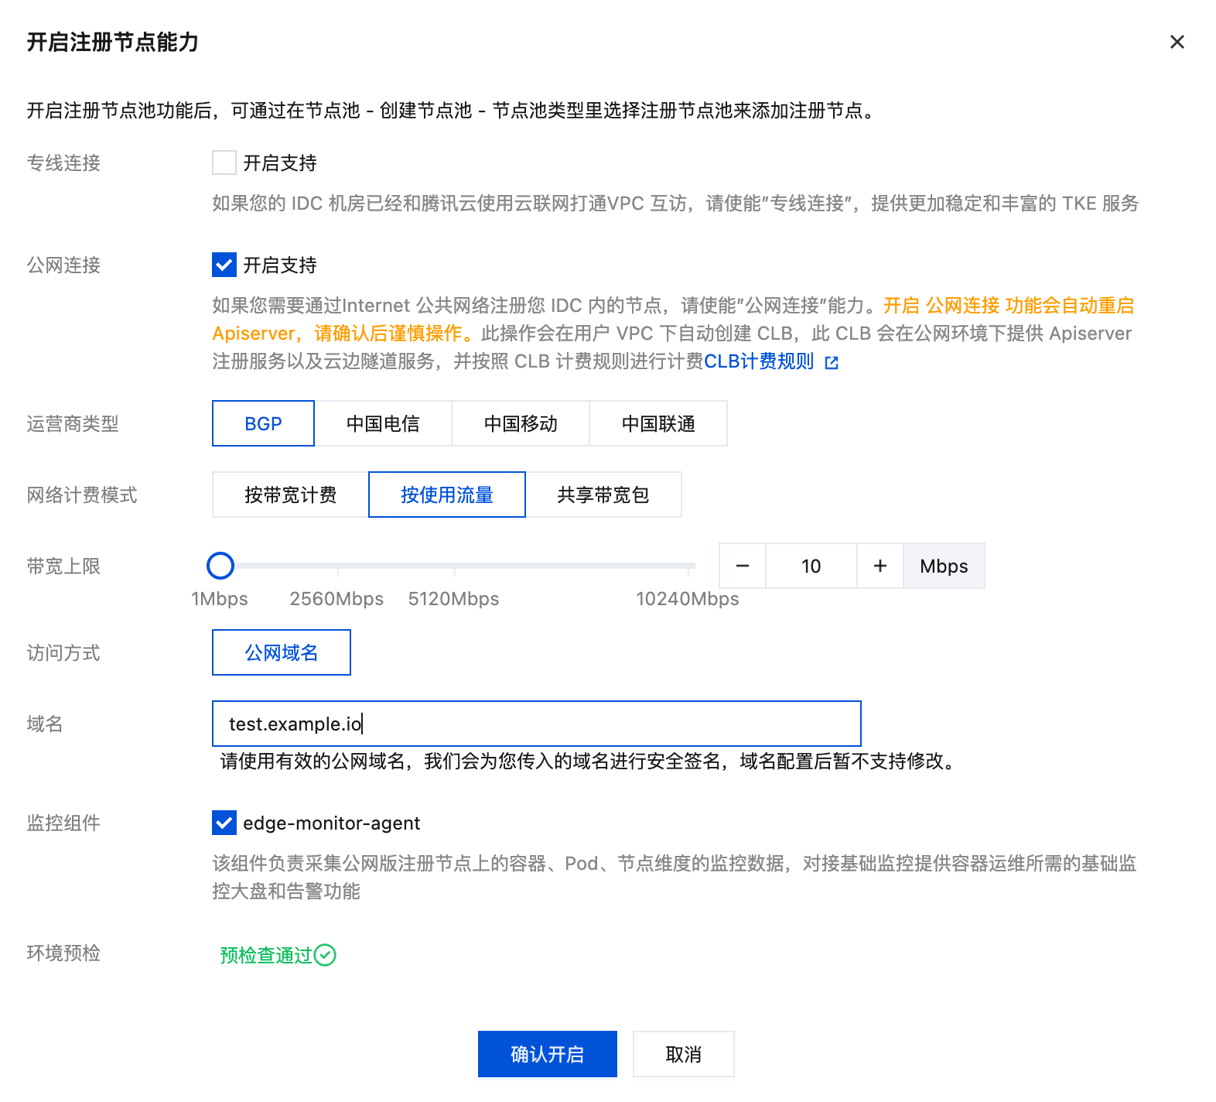Switch billing mode to 按带宽计费
The width and height of the screenshot is (1216, 1102).
(x=291, y=495)
